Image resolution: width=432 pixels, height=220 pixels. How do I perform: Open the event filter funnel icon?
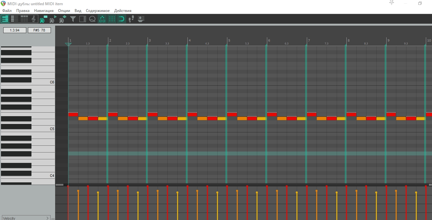click(73, 19)
